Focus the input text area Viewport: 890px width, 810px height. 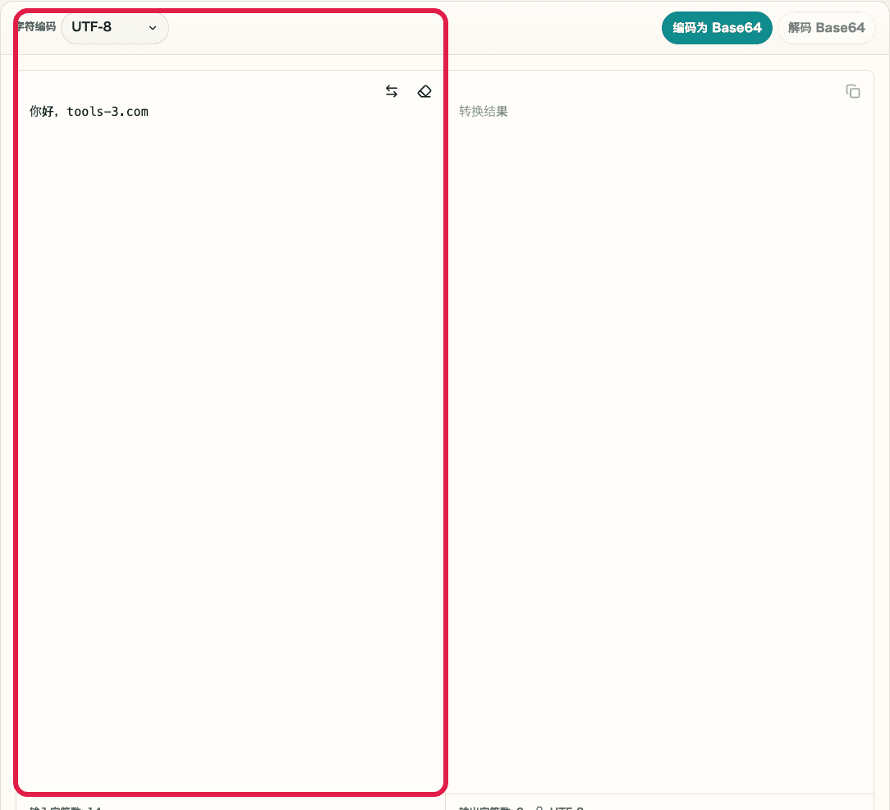coord(230,411)
